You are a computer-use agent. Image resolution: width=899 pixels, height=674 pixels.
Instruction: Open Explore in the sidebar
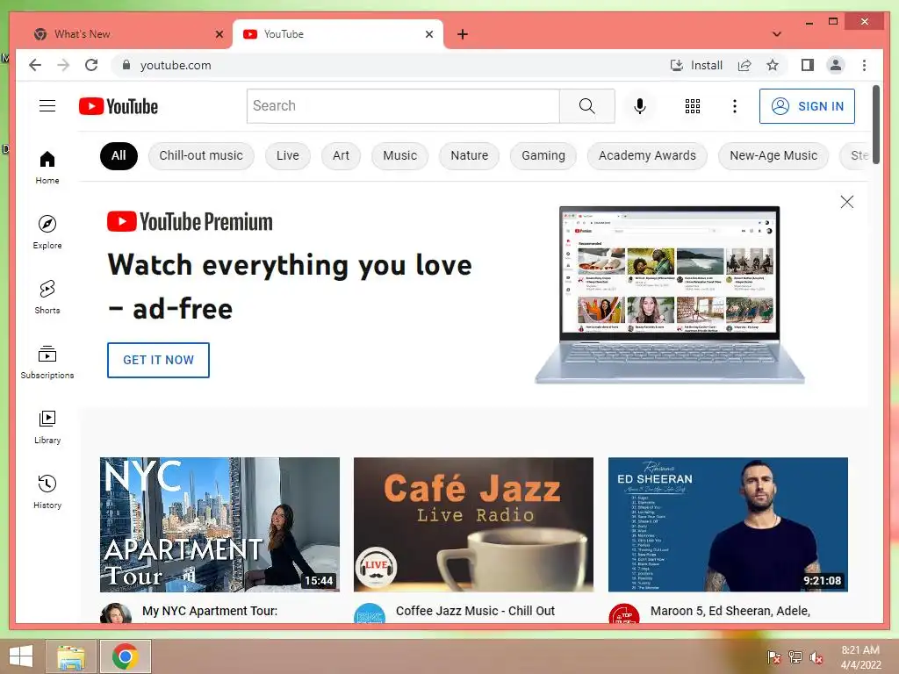[47, 232]
